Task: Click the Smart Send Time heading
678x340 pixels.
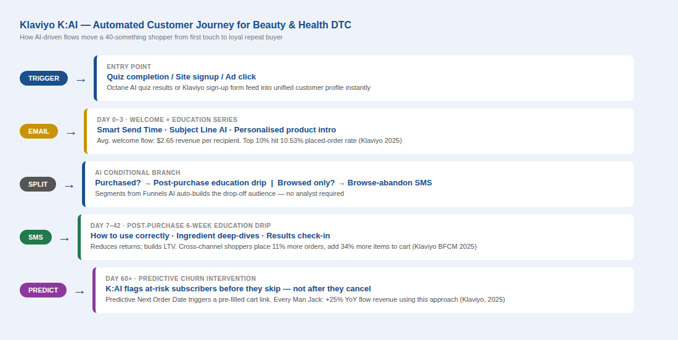Action: click(x=216, y=130)
